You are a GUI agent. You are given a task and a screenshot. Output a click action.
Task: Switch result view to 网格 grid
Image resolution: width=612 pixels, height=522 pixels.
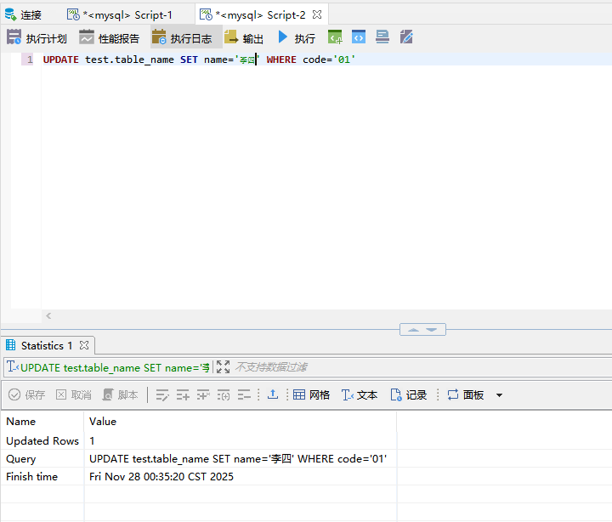(311, 394)
